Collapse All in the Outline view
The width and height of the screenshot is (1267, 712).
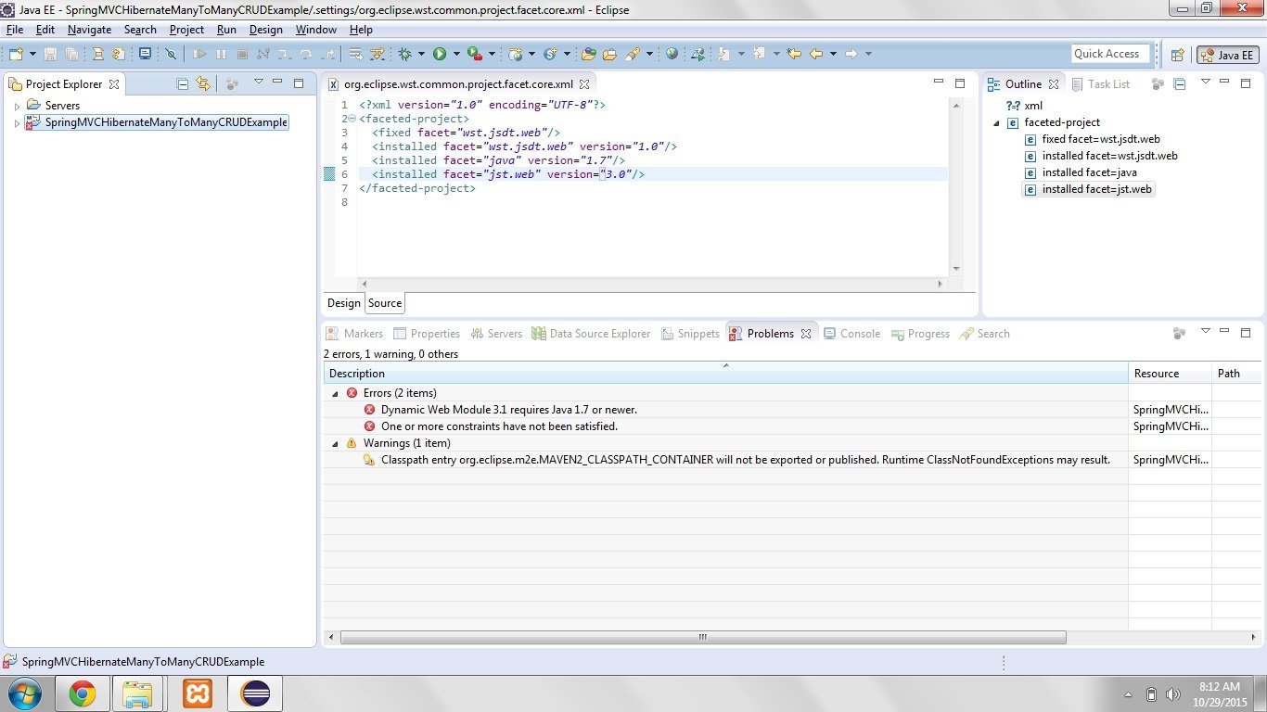(x=1179, y=83)
